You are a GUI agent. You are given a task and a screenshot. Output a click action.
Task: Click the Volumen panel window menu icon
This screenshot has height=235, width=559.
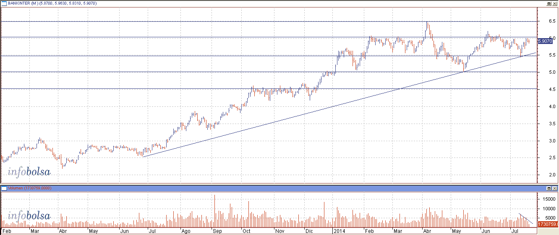click(x=4, y=188)
